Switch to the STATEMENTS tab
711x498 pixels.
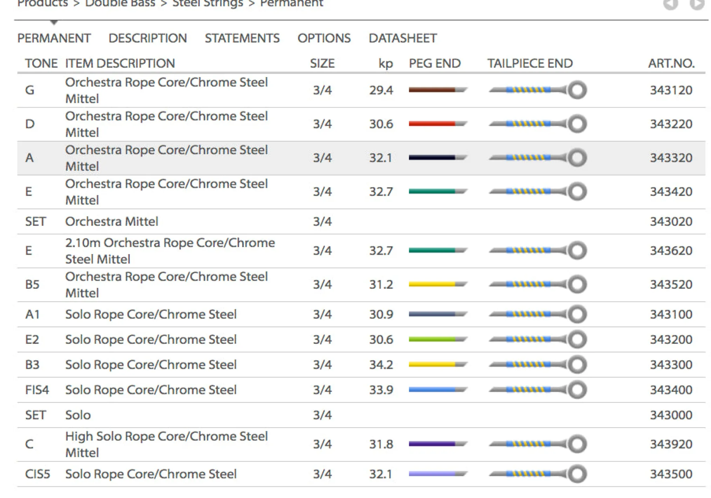(x=242, y=38)
